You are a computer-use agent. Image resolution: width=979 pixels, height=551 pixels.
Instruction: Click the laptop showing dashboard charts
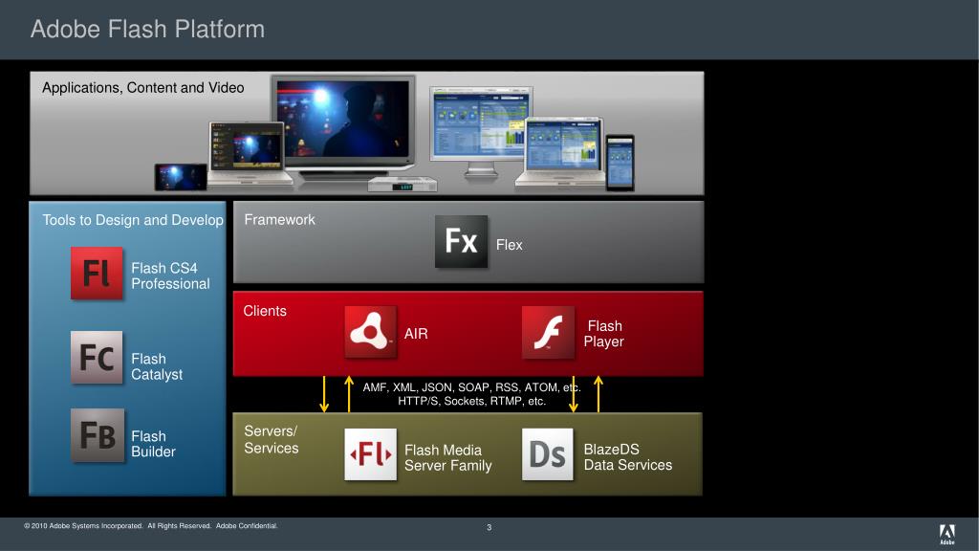[560, 152]
